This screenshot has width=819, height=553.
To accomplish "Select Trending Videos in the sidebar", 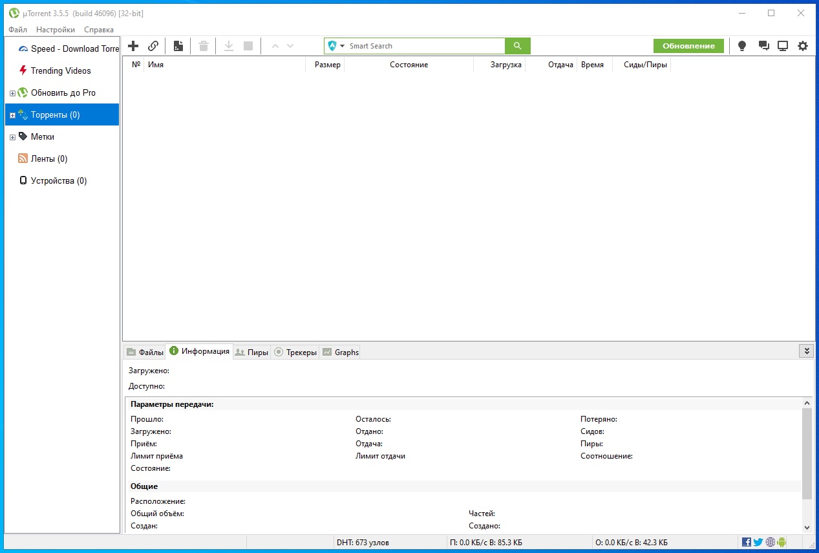I will coord(61,71).
